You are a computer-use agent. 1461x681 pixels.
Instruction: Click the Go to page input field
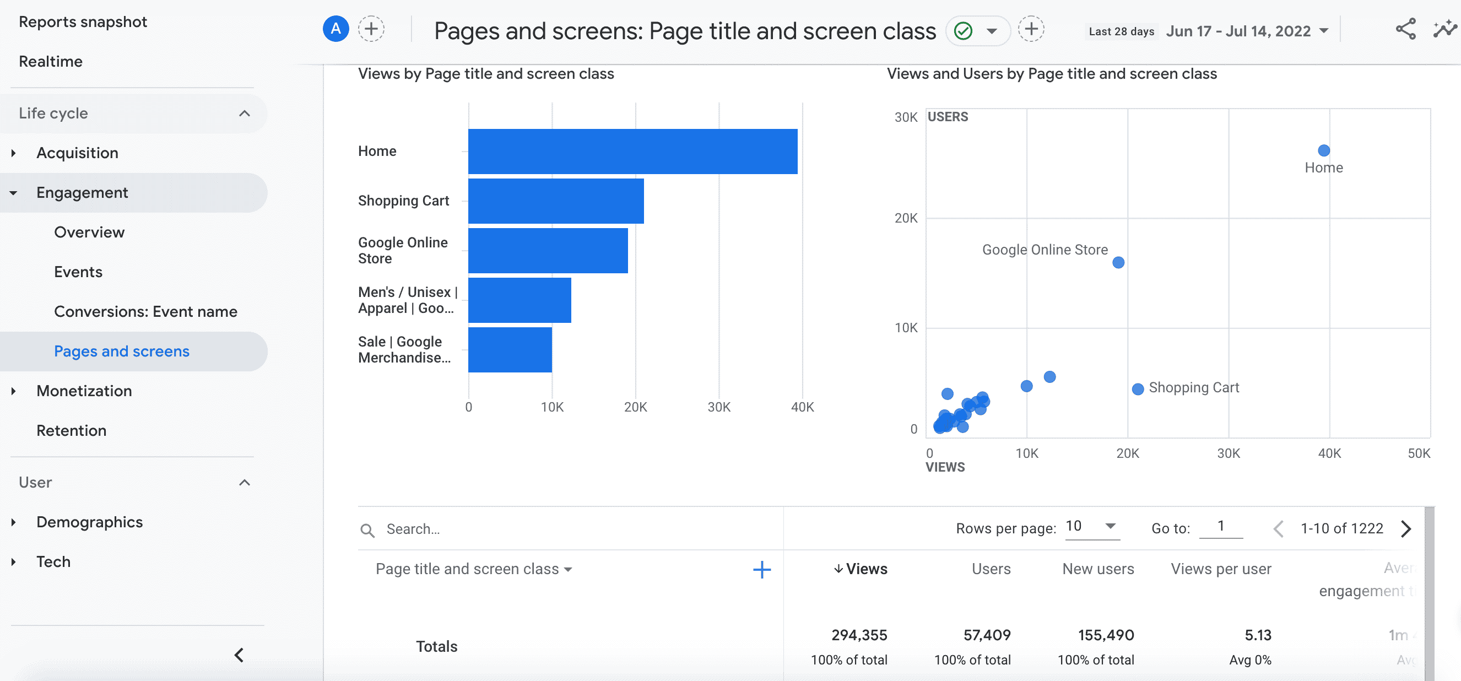pos(1220,527)
